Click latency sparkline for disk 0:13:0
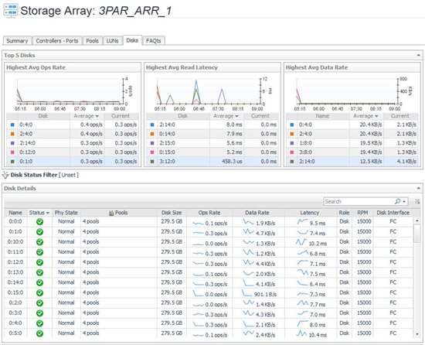The height and width of the screenshot is (345, 425). (x=302, y=272)
